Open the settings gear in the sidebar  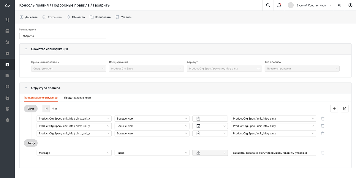point(7,120)
